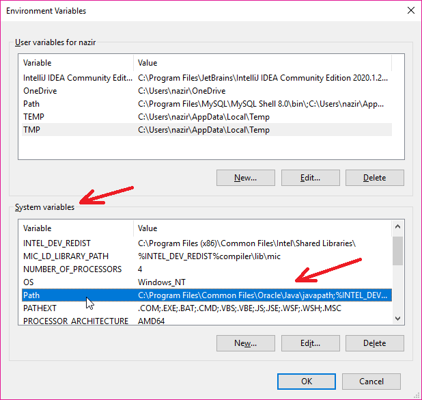This screenshot has width=422, height=400.
Task: Click Edit button under User variables
Action: pyautogui.click(x=310, y=178)
